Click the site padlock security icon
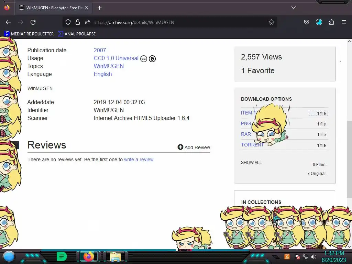Viewport: 352px width, 264px height. click(78, 22)
